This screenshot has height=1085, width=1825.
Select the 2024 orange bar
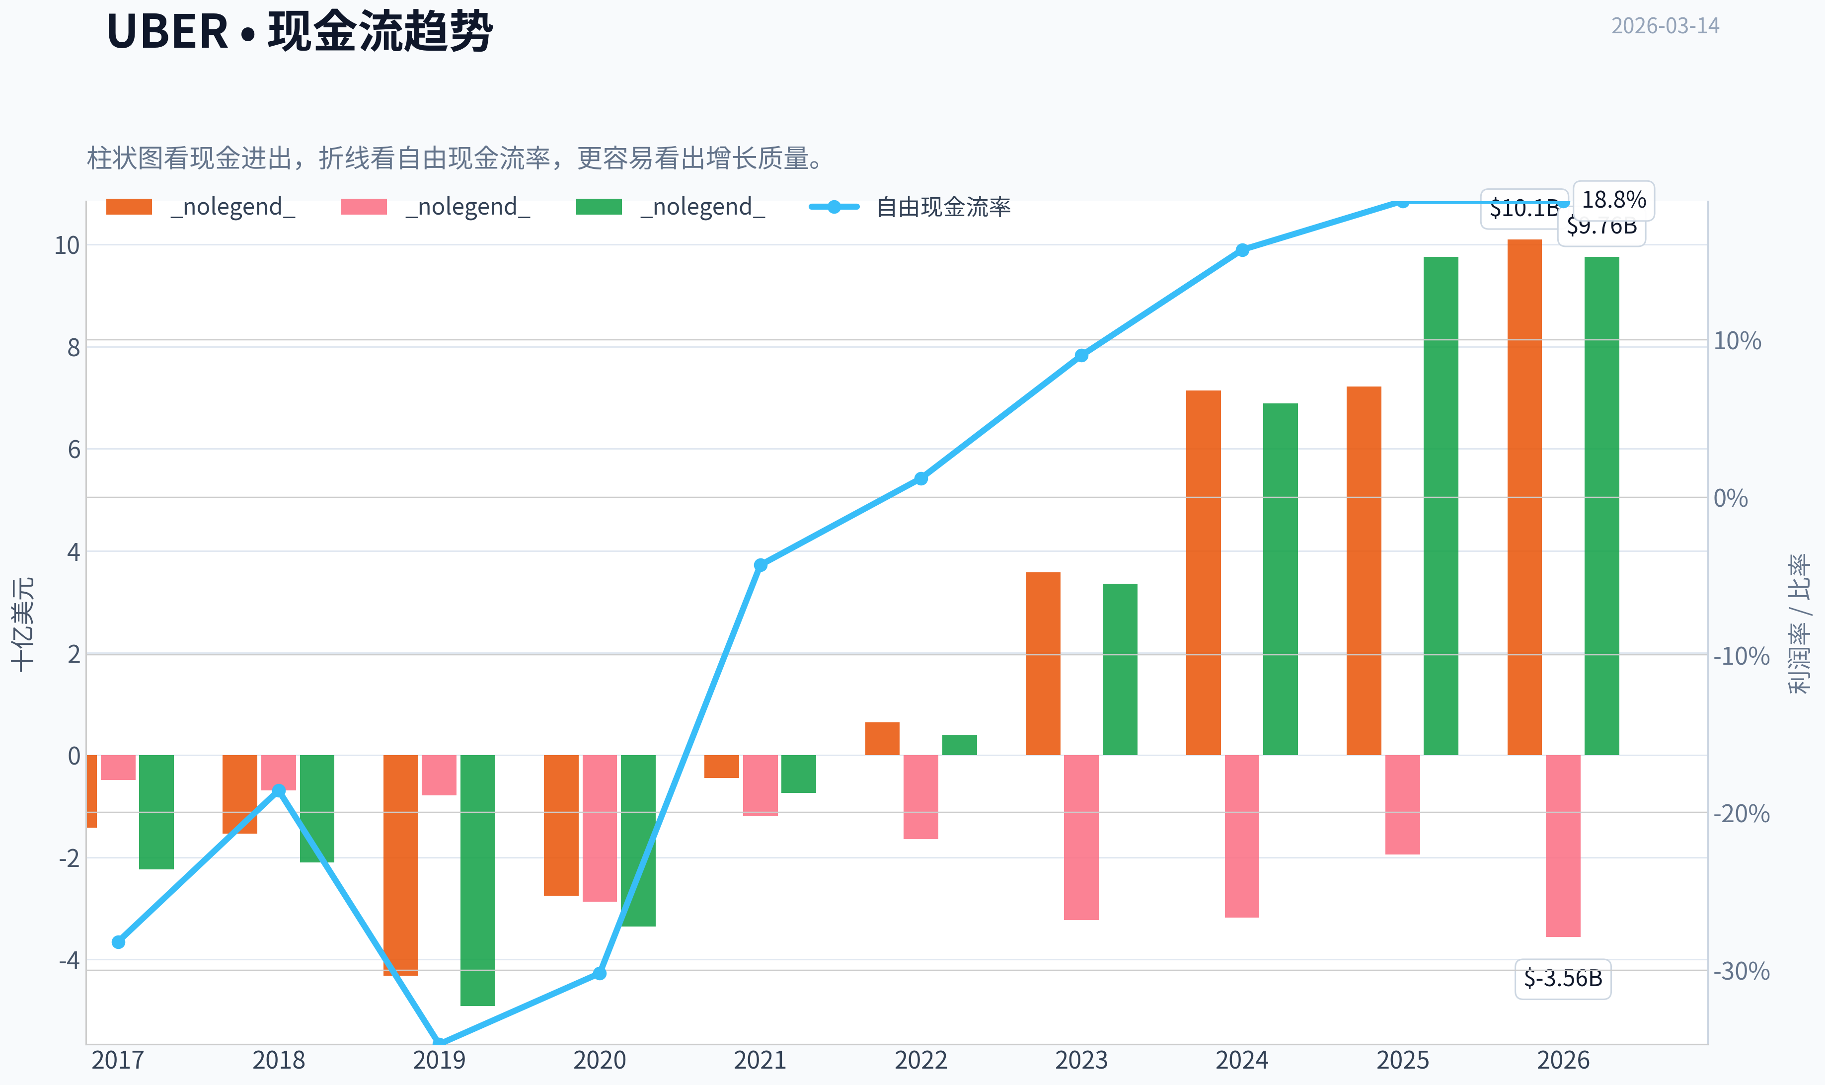1203,572
